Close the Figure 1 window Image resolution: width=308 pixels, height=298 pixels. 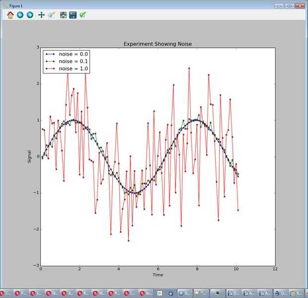pyautogui.click(x=300, y=5)
